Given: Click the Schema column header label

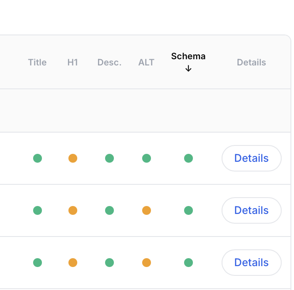Looking at the screenshot, I should pyautogui.click(x=188, y=57).
